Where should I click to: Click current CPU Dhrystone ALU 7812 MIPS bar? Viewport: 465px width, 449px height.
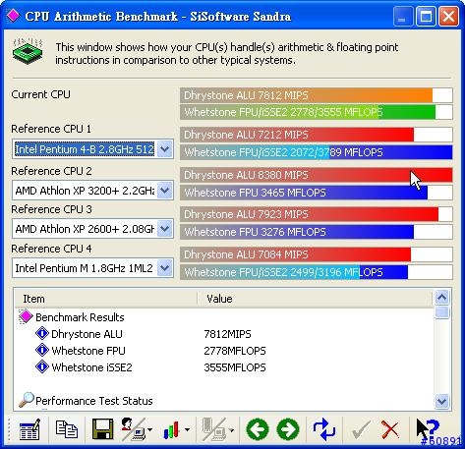317,95
